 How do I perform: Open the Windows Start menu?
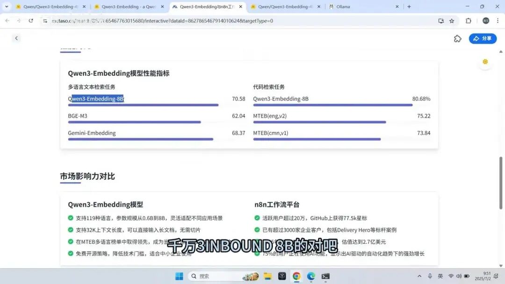[179, 276]
